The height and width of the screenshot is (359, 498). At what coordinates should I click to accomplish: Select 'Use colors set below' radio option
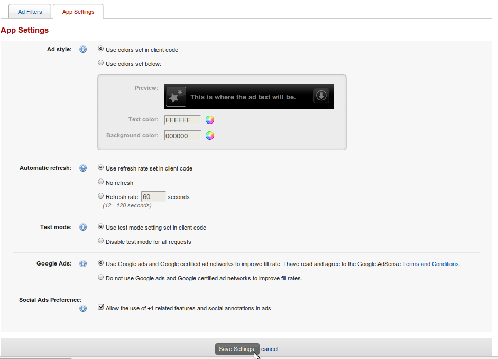[100, 63]
